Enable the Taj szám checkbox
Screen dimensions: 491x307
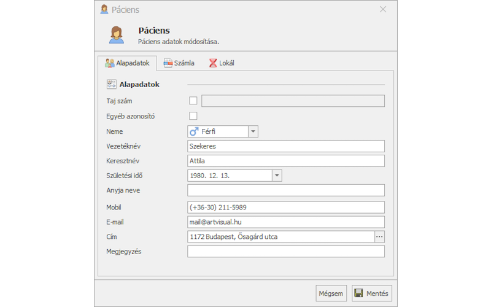click(193, 101)
